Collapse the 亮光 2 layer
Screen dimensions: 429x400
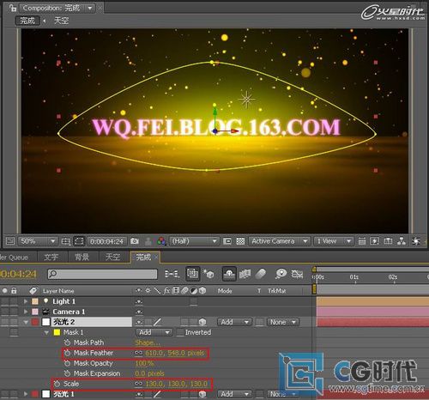pos(26,322)
